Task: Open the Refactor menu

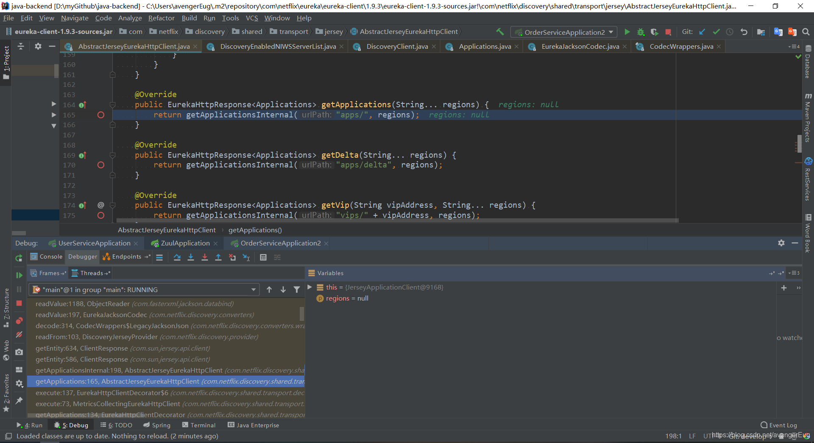Action: click(161, 18)
